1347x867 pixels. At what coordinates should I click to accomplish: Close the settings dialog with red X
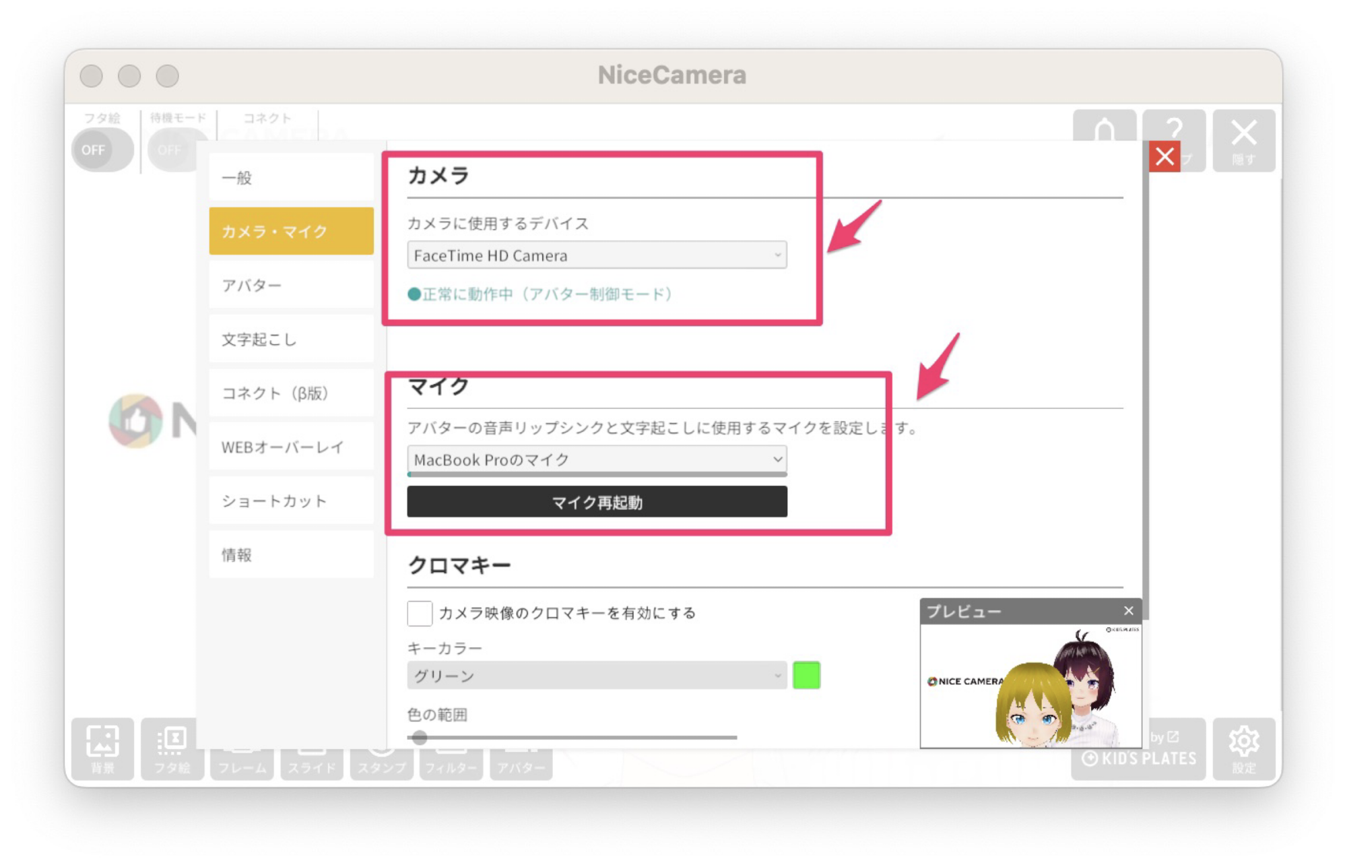1164,157
